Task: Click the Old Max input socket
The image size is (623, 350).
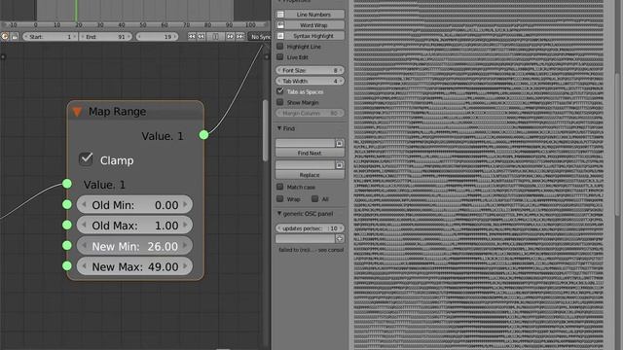Action: (x=67, y=225)
